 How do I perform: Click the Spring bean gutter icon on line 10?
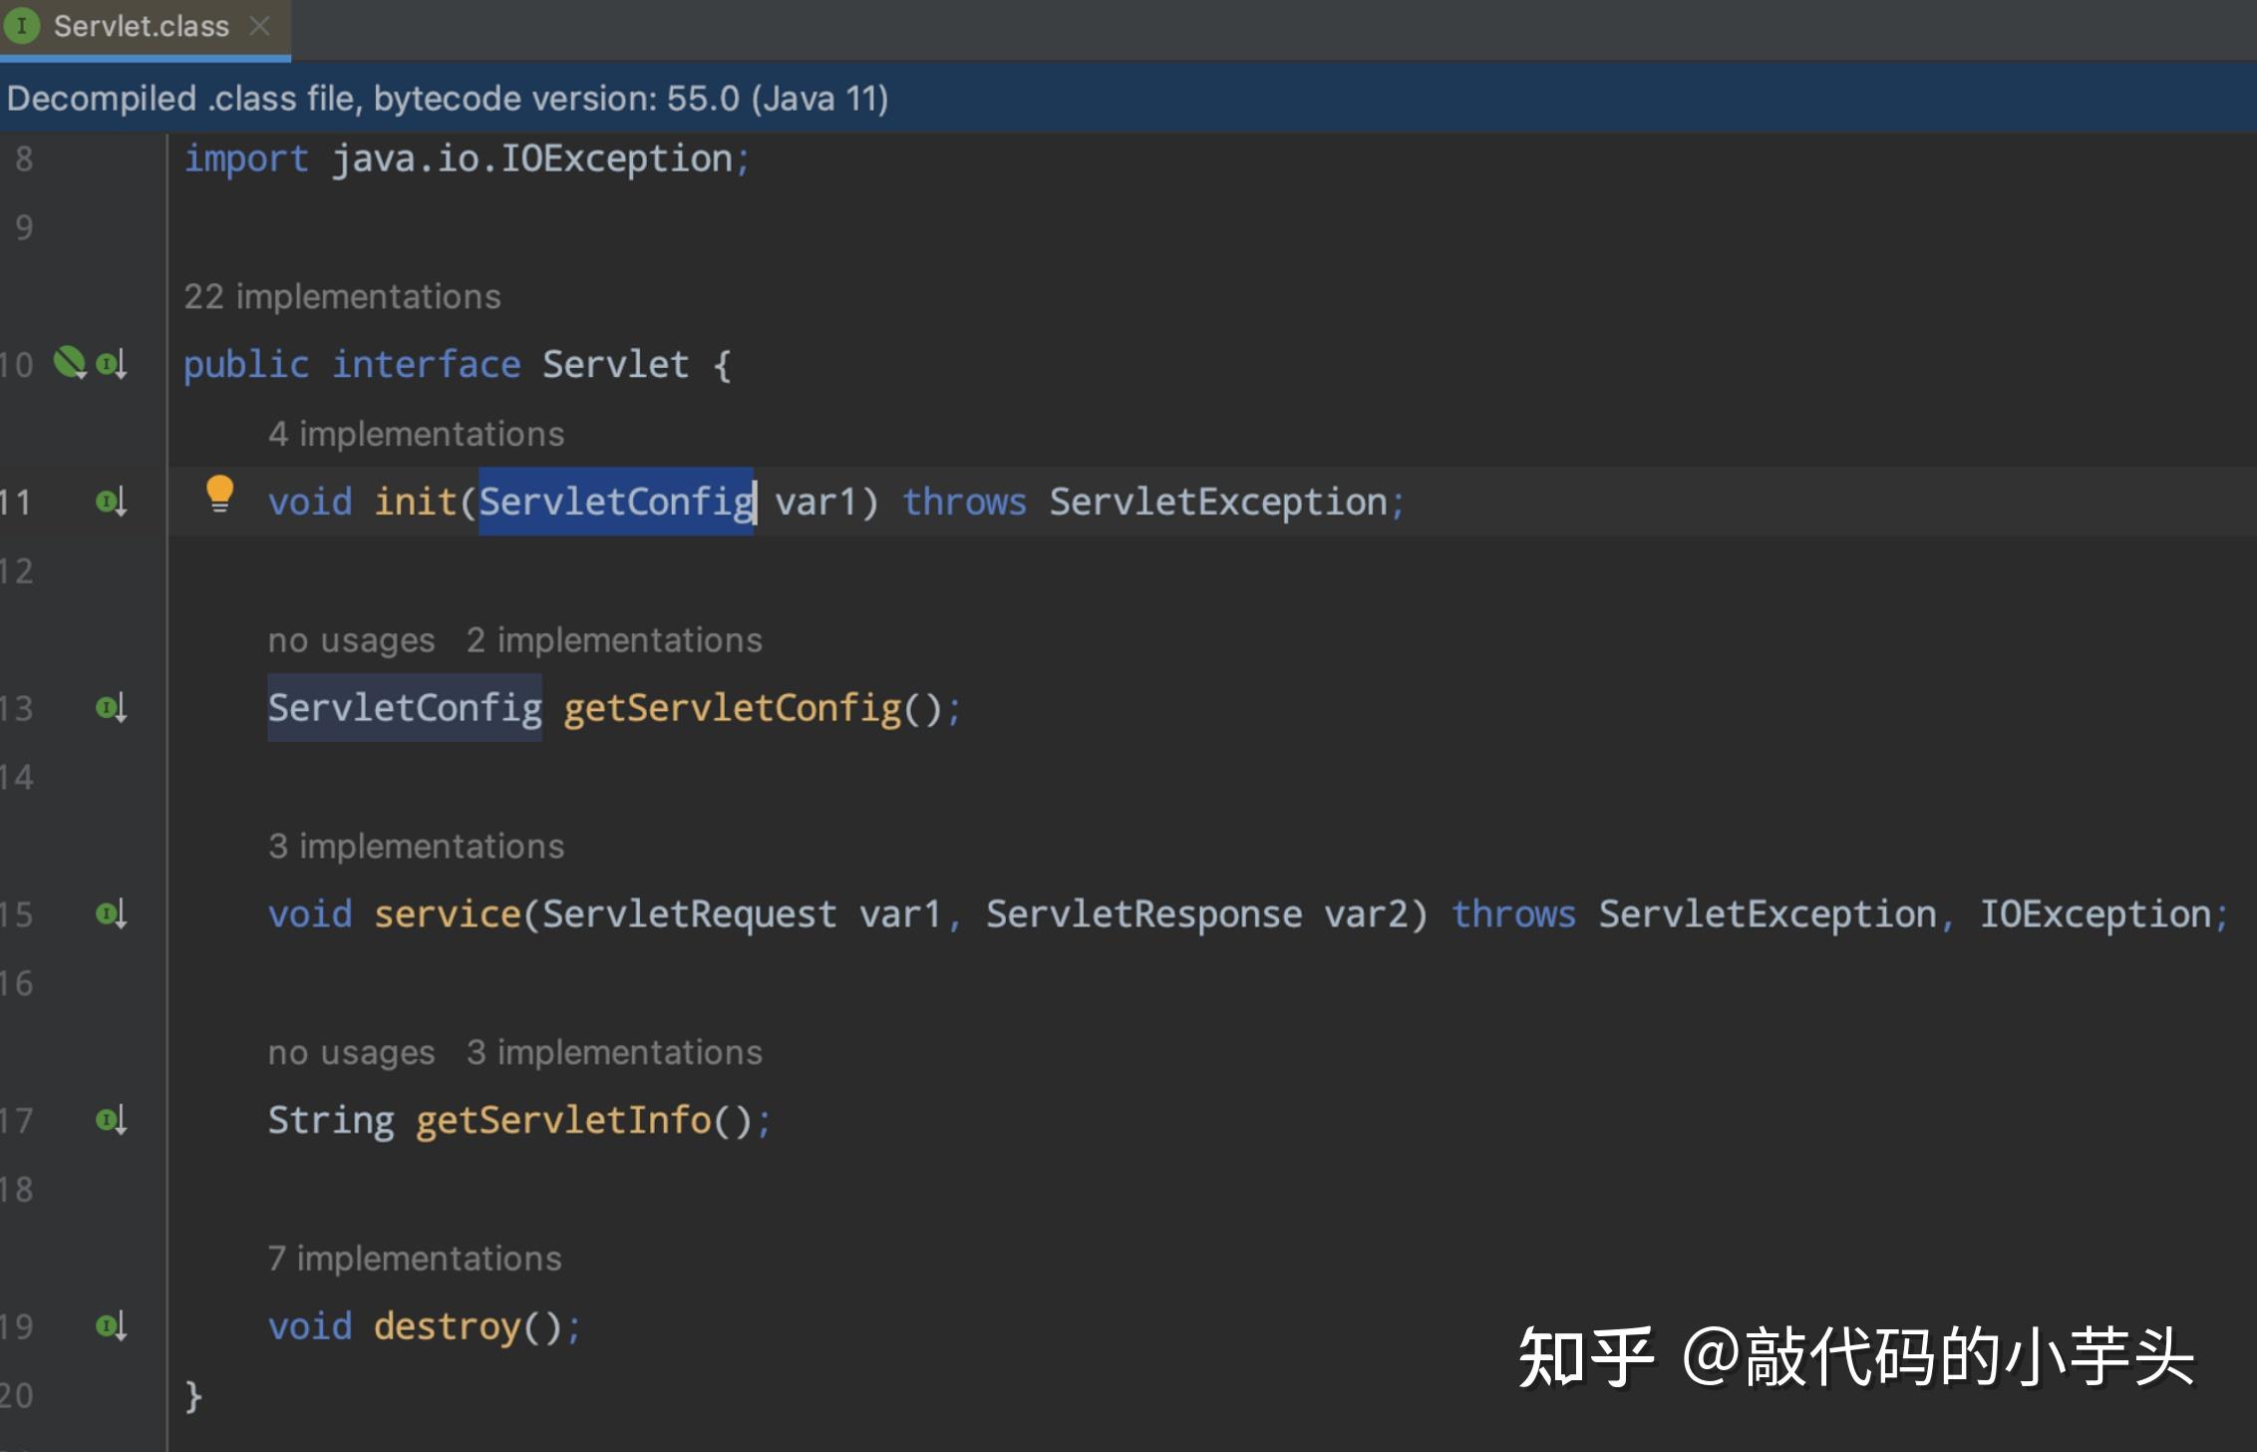click(x=70, y=362)
